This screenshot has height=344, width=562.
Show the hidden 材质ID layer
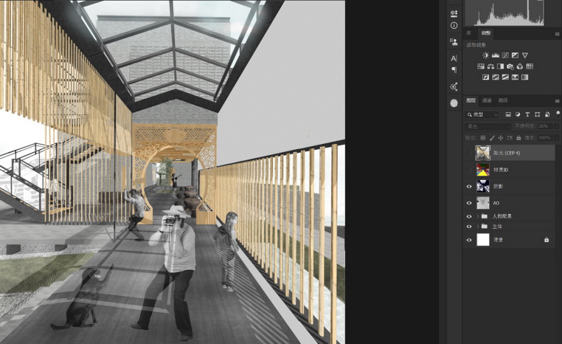point(469,170)
